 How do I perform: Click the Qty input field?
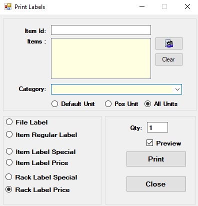pos(157,127)
